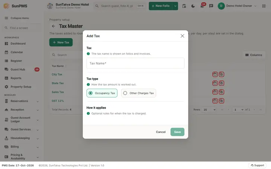The width and height of the screenshot is (271, 169).
Task: Create a New Folio
Action: click(x=161, y=6)
